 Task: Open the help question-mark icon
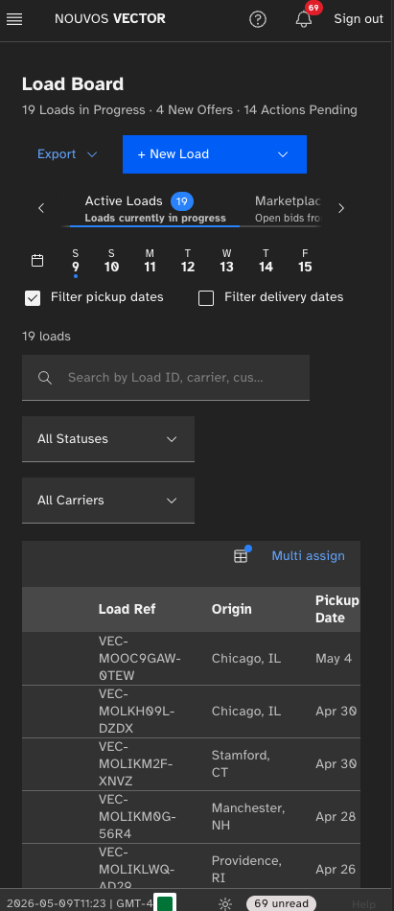click(258, 19)
